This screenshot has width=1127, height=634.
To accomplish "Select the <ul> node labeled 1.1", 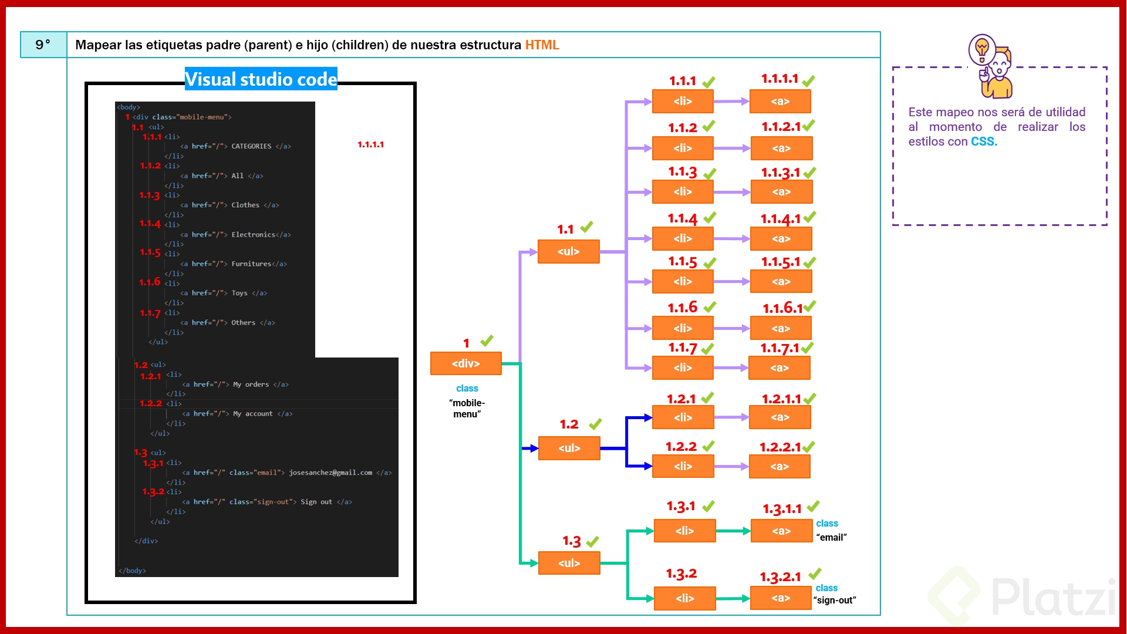I will pyautogui.click(x=568, y=251).
